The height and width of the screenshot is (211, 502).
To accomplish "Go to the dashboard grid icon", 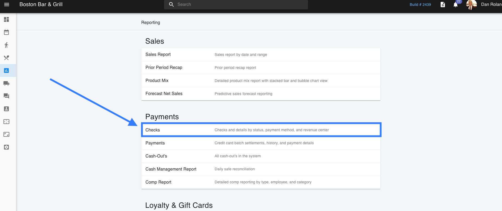I will pyautogui.click(x=6, y=19).
